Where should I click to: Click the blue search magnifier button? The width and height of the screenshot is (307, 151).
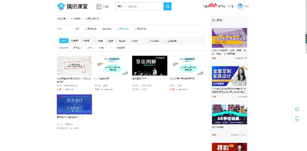167,6
